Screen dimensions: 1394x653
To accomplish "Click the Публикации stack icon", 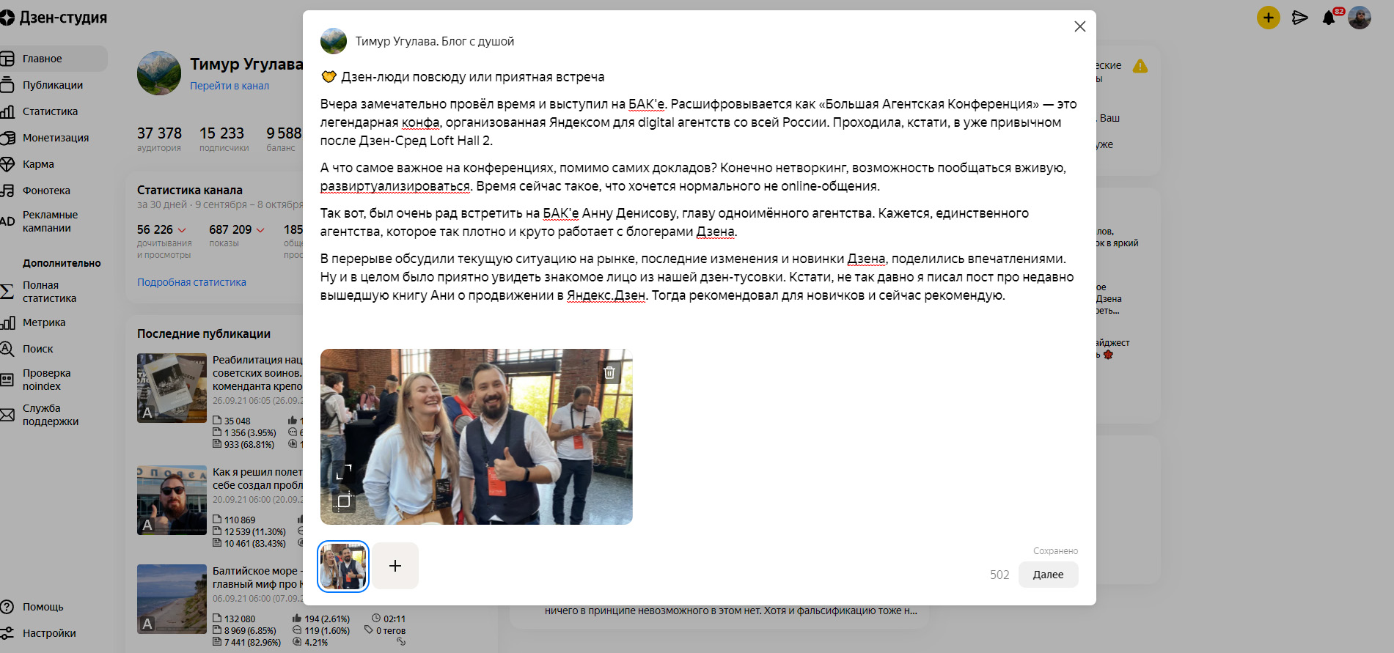I will tap(7, 85).
